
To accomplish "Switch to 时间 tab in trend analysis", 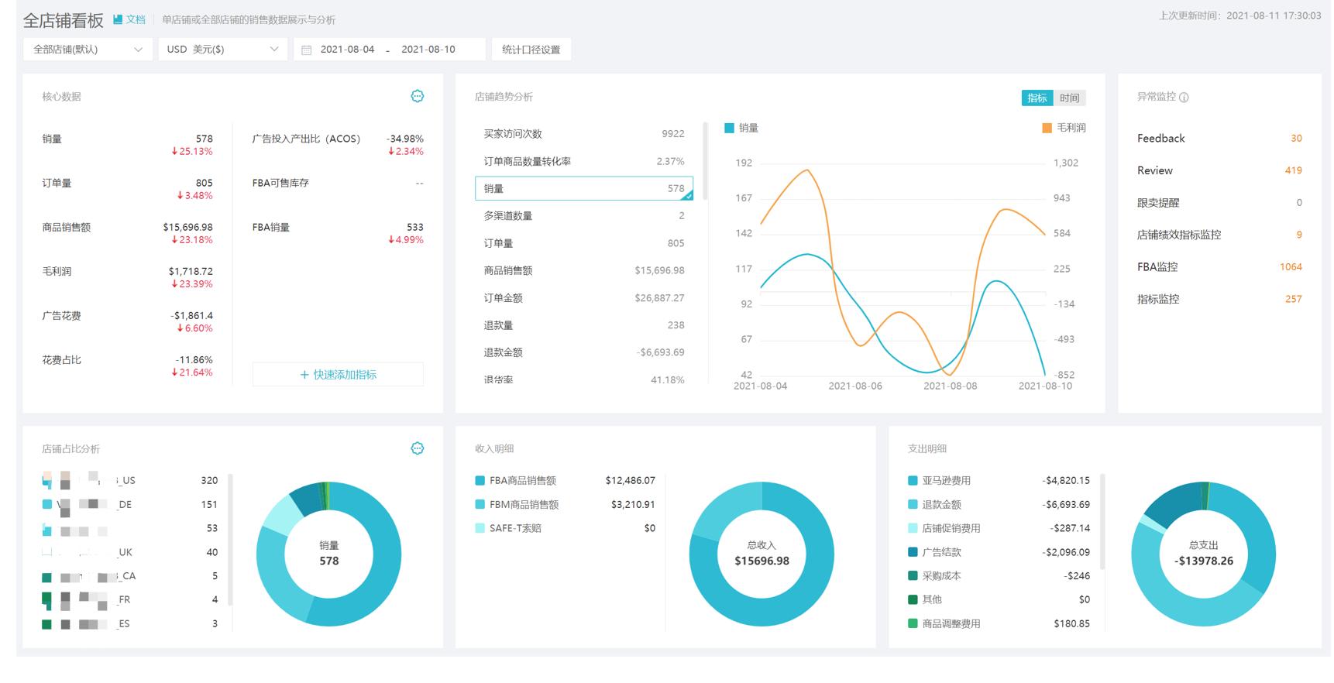I will click(1069, 98).
